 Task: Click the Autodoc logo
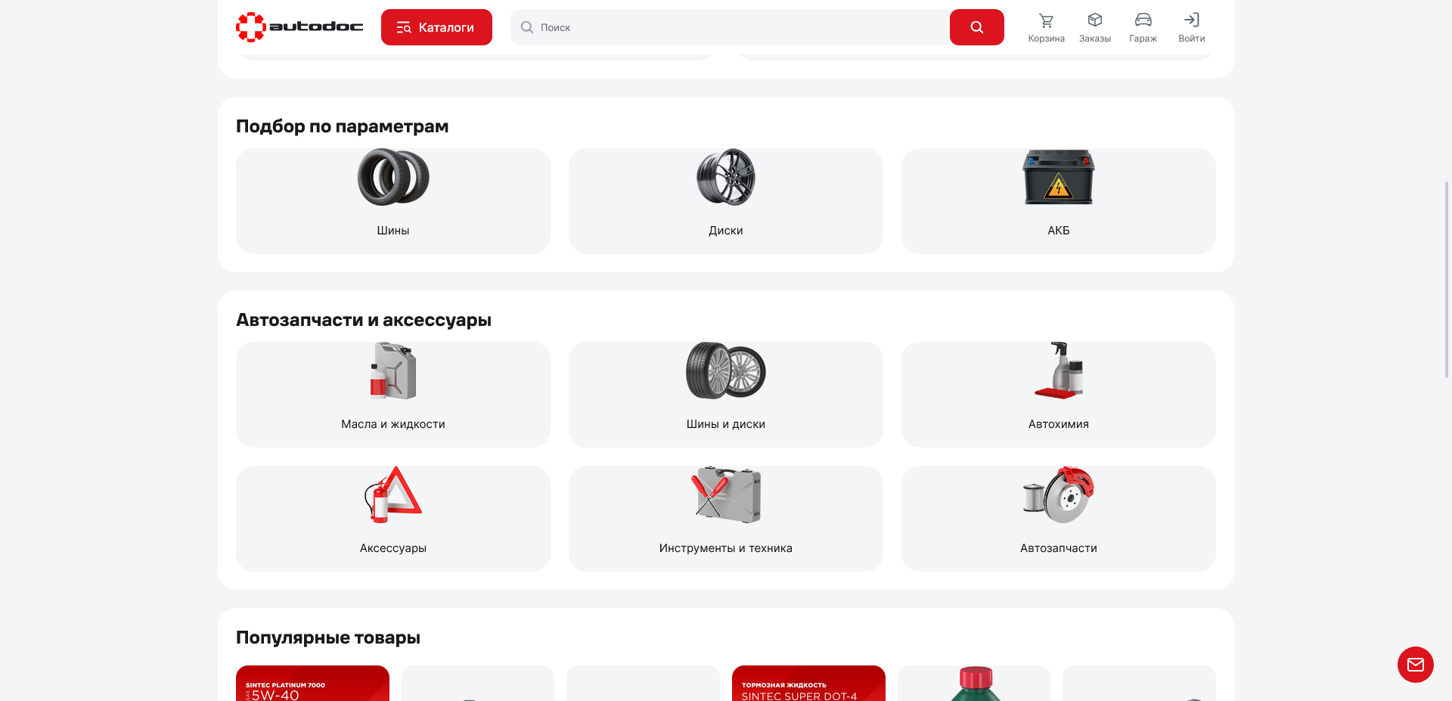[x=299, y=27]
